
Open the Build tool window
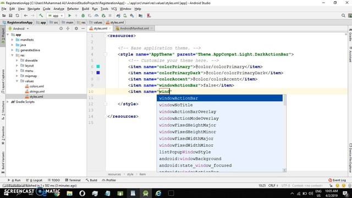(x=91, y=180)
